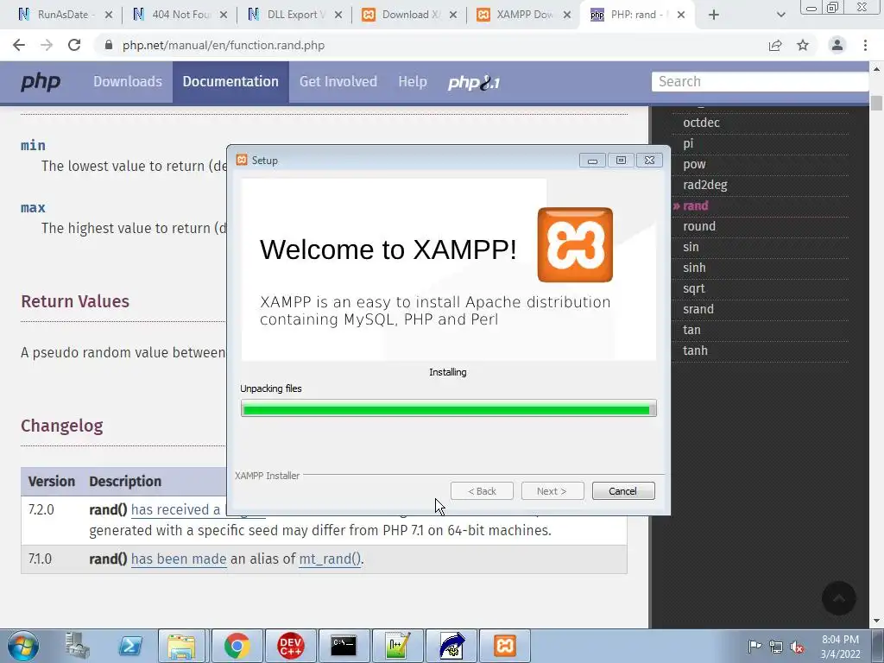Screen dimensions: 884x663
Task: Close the RunAsDate tab
Action: tap(109, 15)
